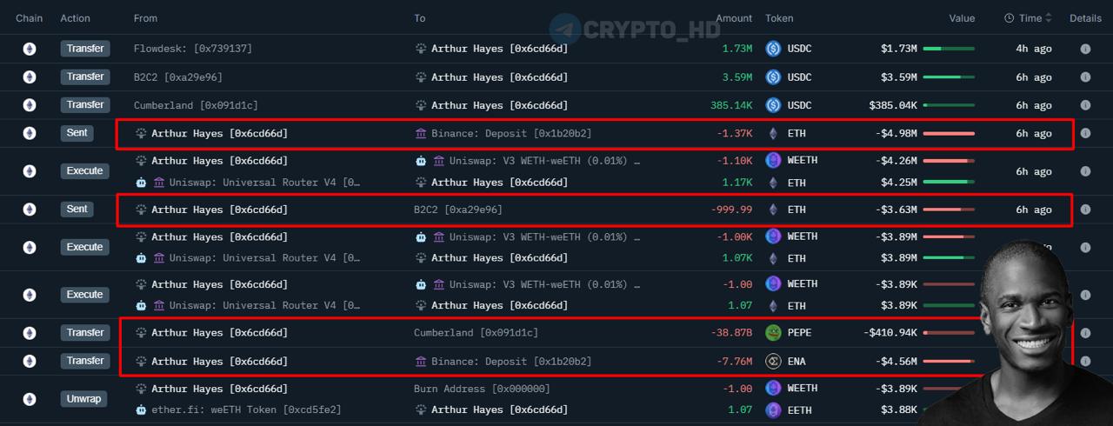Click robot icon beside ether.fi weETH Token
The height and width of the screenshot is (426, 1113).
coord(141,409)
